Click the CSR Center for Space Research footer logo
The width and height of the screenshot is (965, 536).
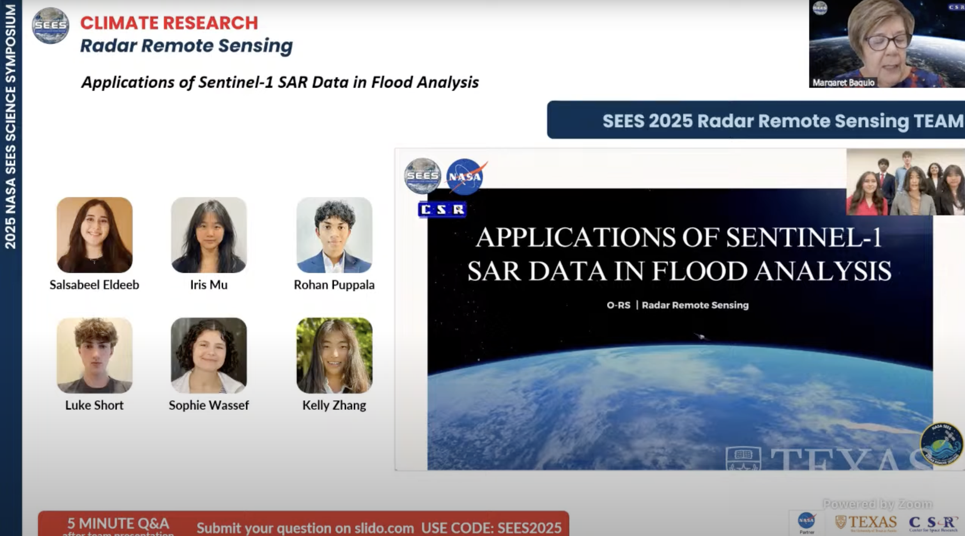tap(933, 523)
